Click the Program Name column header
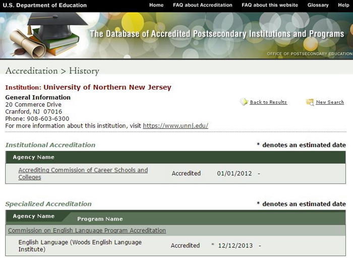Screen dimensions: 353x258 click(100, 219)
